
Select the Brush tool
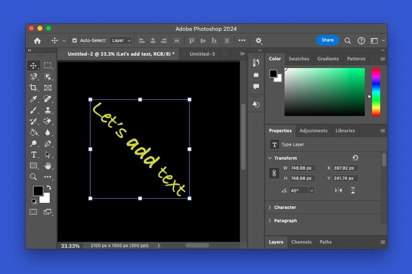click(x=33, y=110)
